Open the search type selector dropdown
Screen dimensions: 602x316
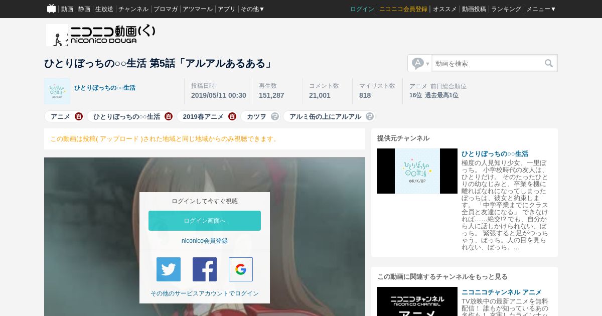[420, 63]
